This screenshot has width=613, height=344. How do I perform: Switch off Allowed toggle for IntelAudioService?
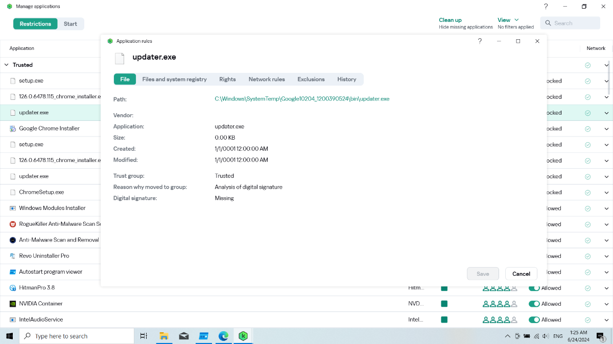click(x=534, y=320)
